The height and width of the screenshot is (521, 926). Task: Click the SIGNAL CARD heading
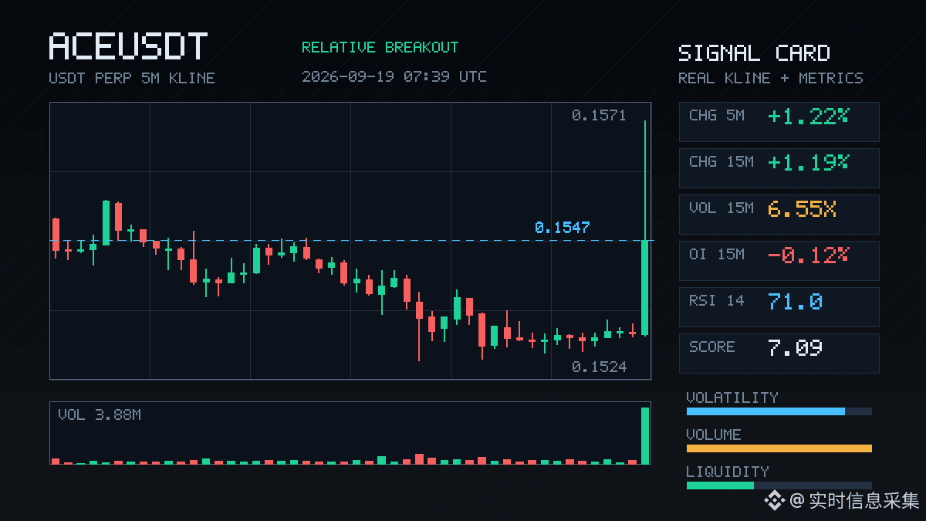pyautogui.click(x=754, y=53)
